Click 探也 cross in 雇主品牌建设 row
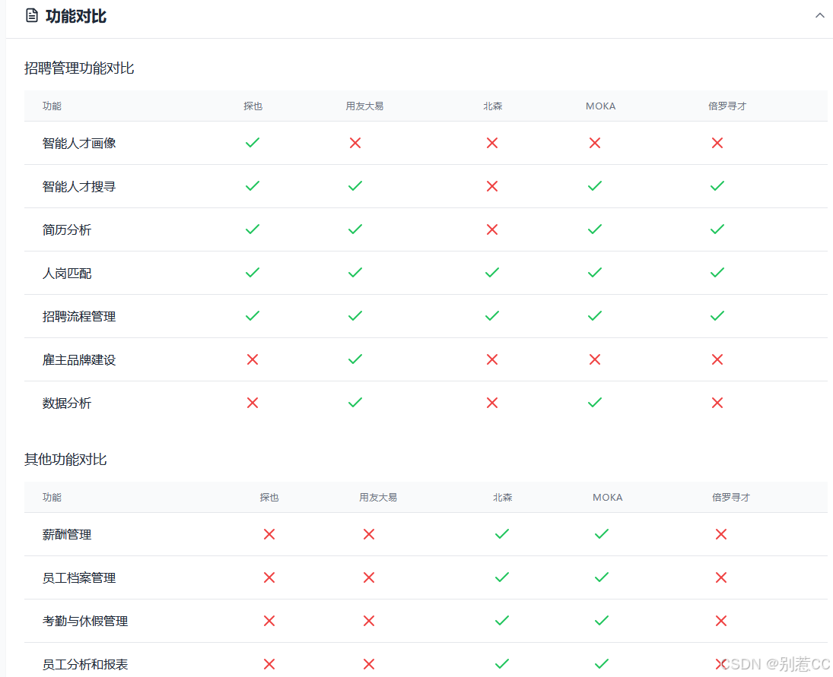This screenshot has height=677, width=833. coord(253,359)
